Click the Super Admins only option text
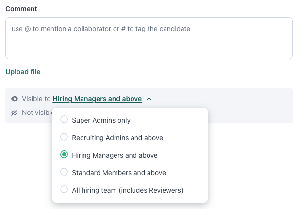Screen dimensions: 299x209 tap(101, 120)
